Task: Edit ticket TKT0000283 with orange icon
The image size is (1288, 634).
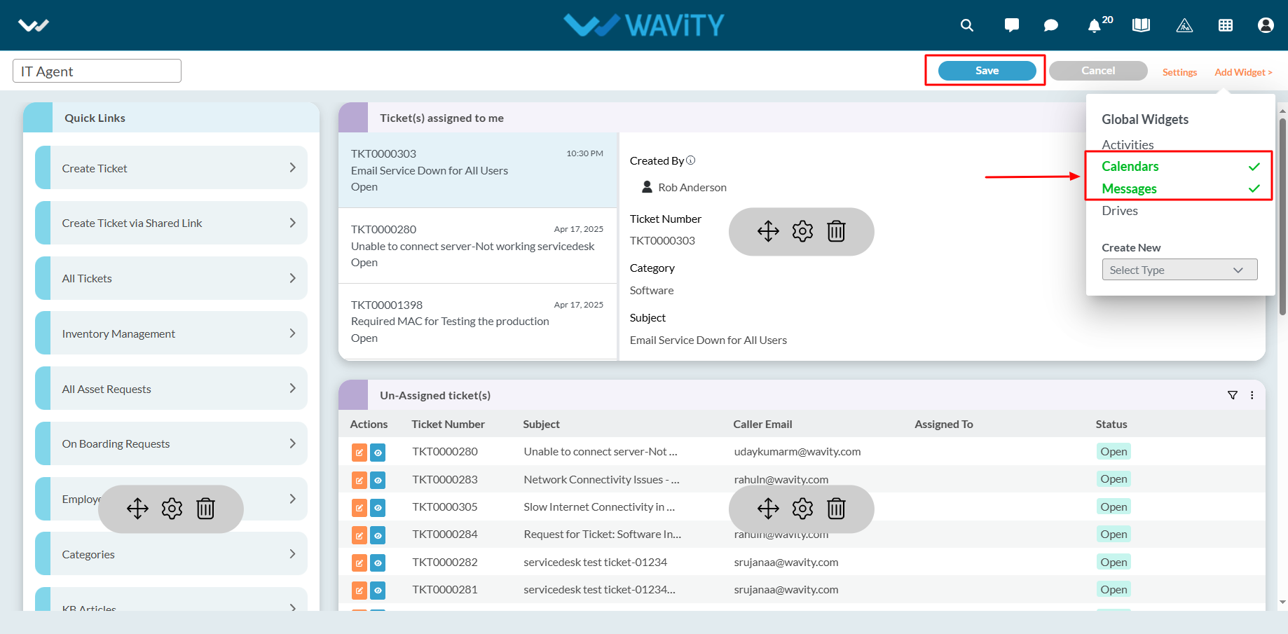Action: pos(359,481)
